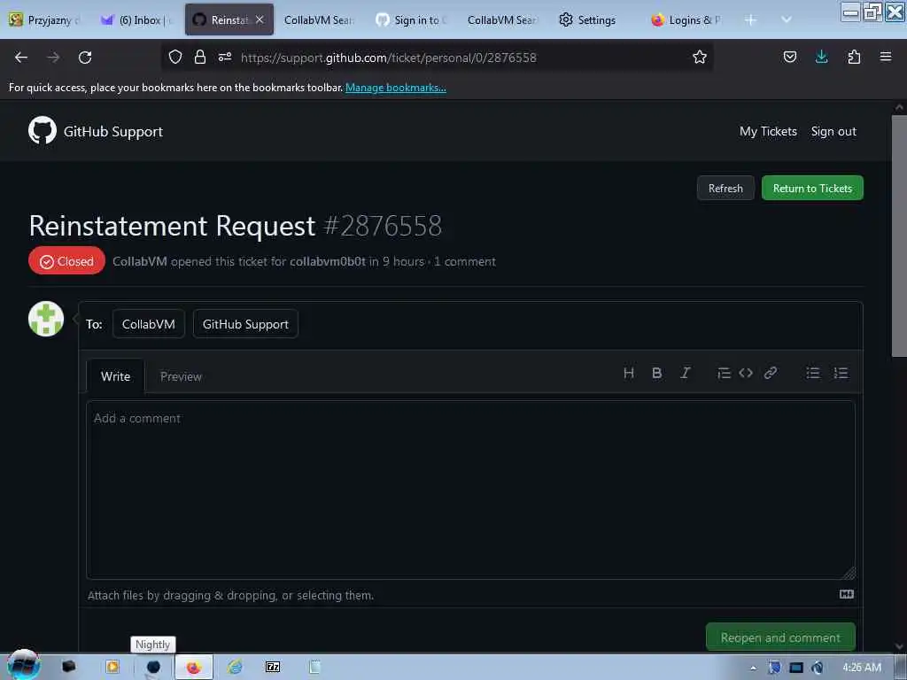Click the attach files by dragging text area

coord(230,595)
